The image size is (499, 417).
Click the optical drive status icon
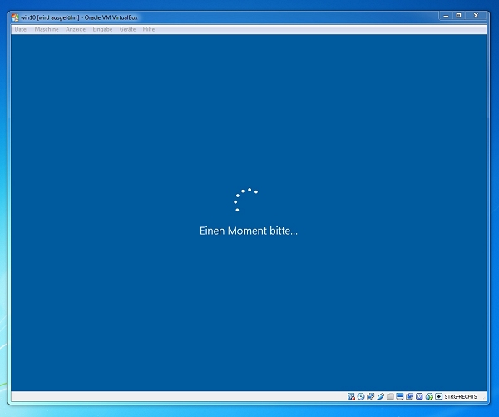coord(361,397)
